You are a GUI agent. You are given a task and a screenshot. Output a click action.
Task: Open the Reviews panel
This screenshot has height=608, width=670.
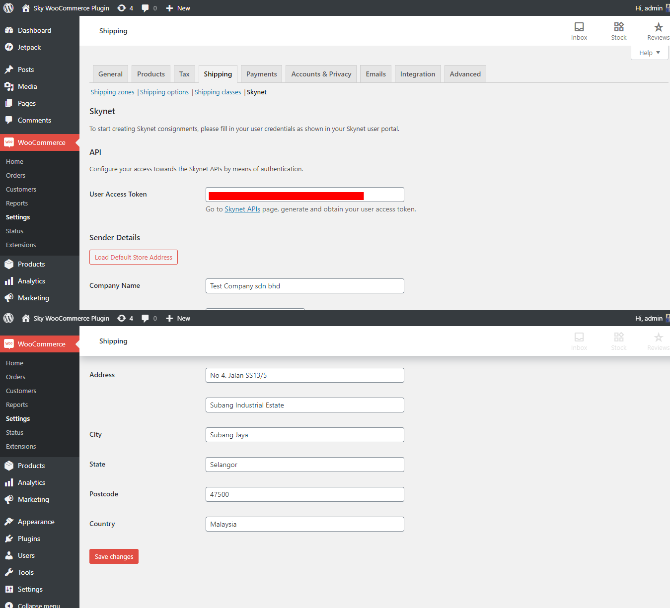coord(658,30)
